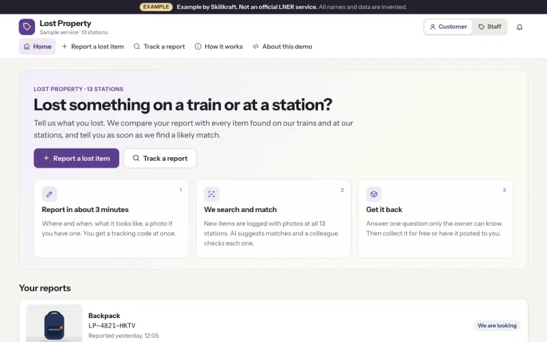The image size is (547, 342).
Task: Click the Lost Property title text
Action: pyautogui.click(x=65, y=23)
